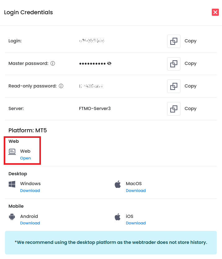Click the copy icon for Login
Viewport: 222px width, 259px height.
[x=174, y=41]
